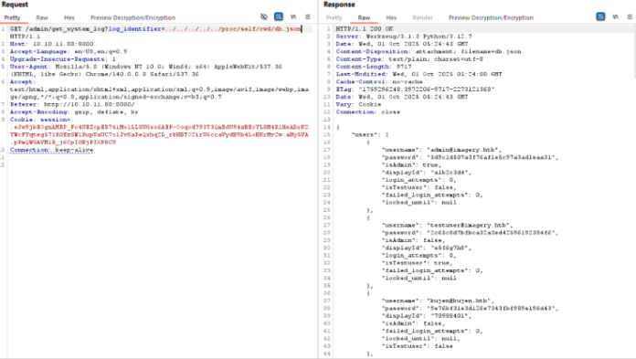Toggle hide non-printable characters eye icon in Request

264,16
